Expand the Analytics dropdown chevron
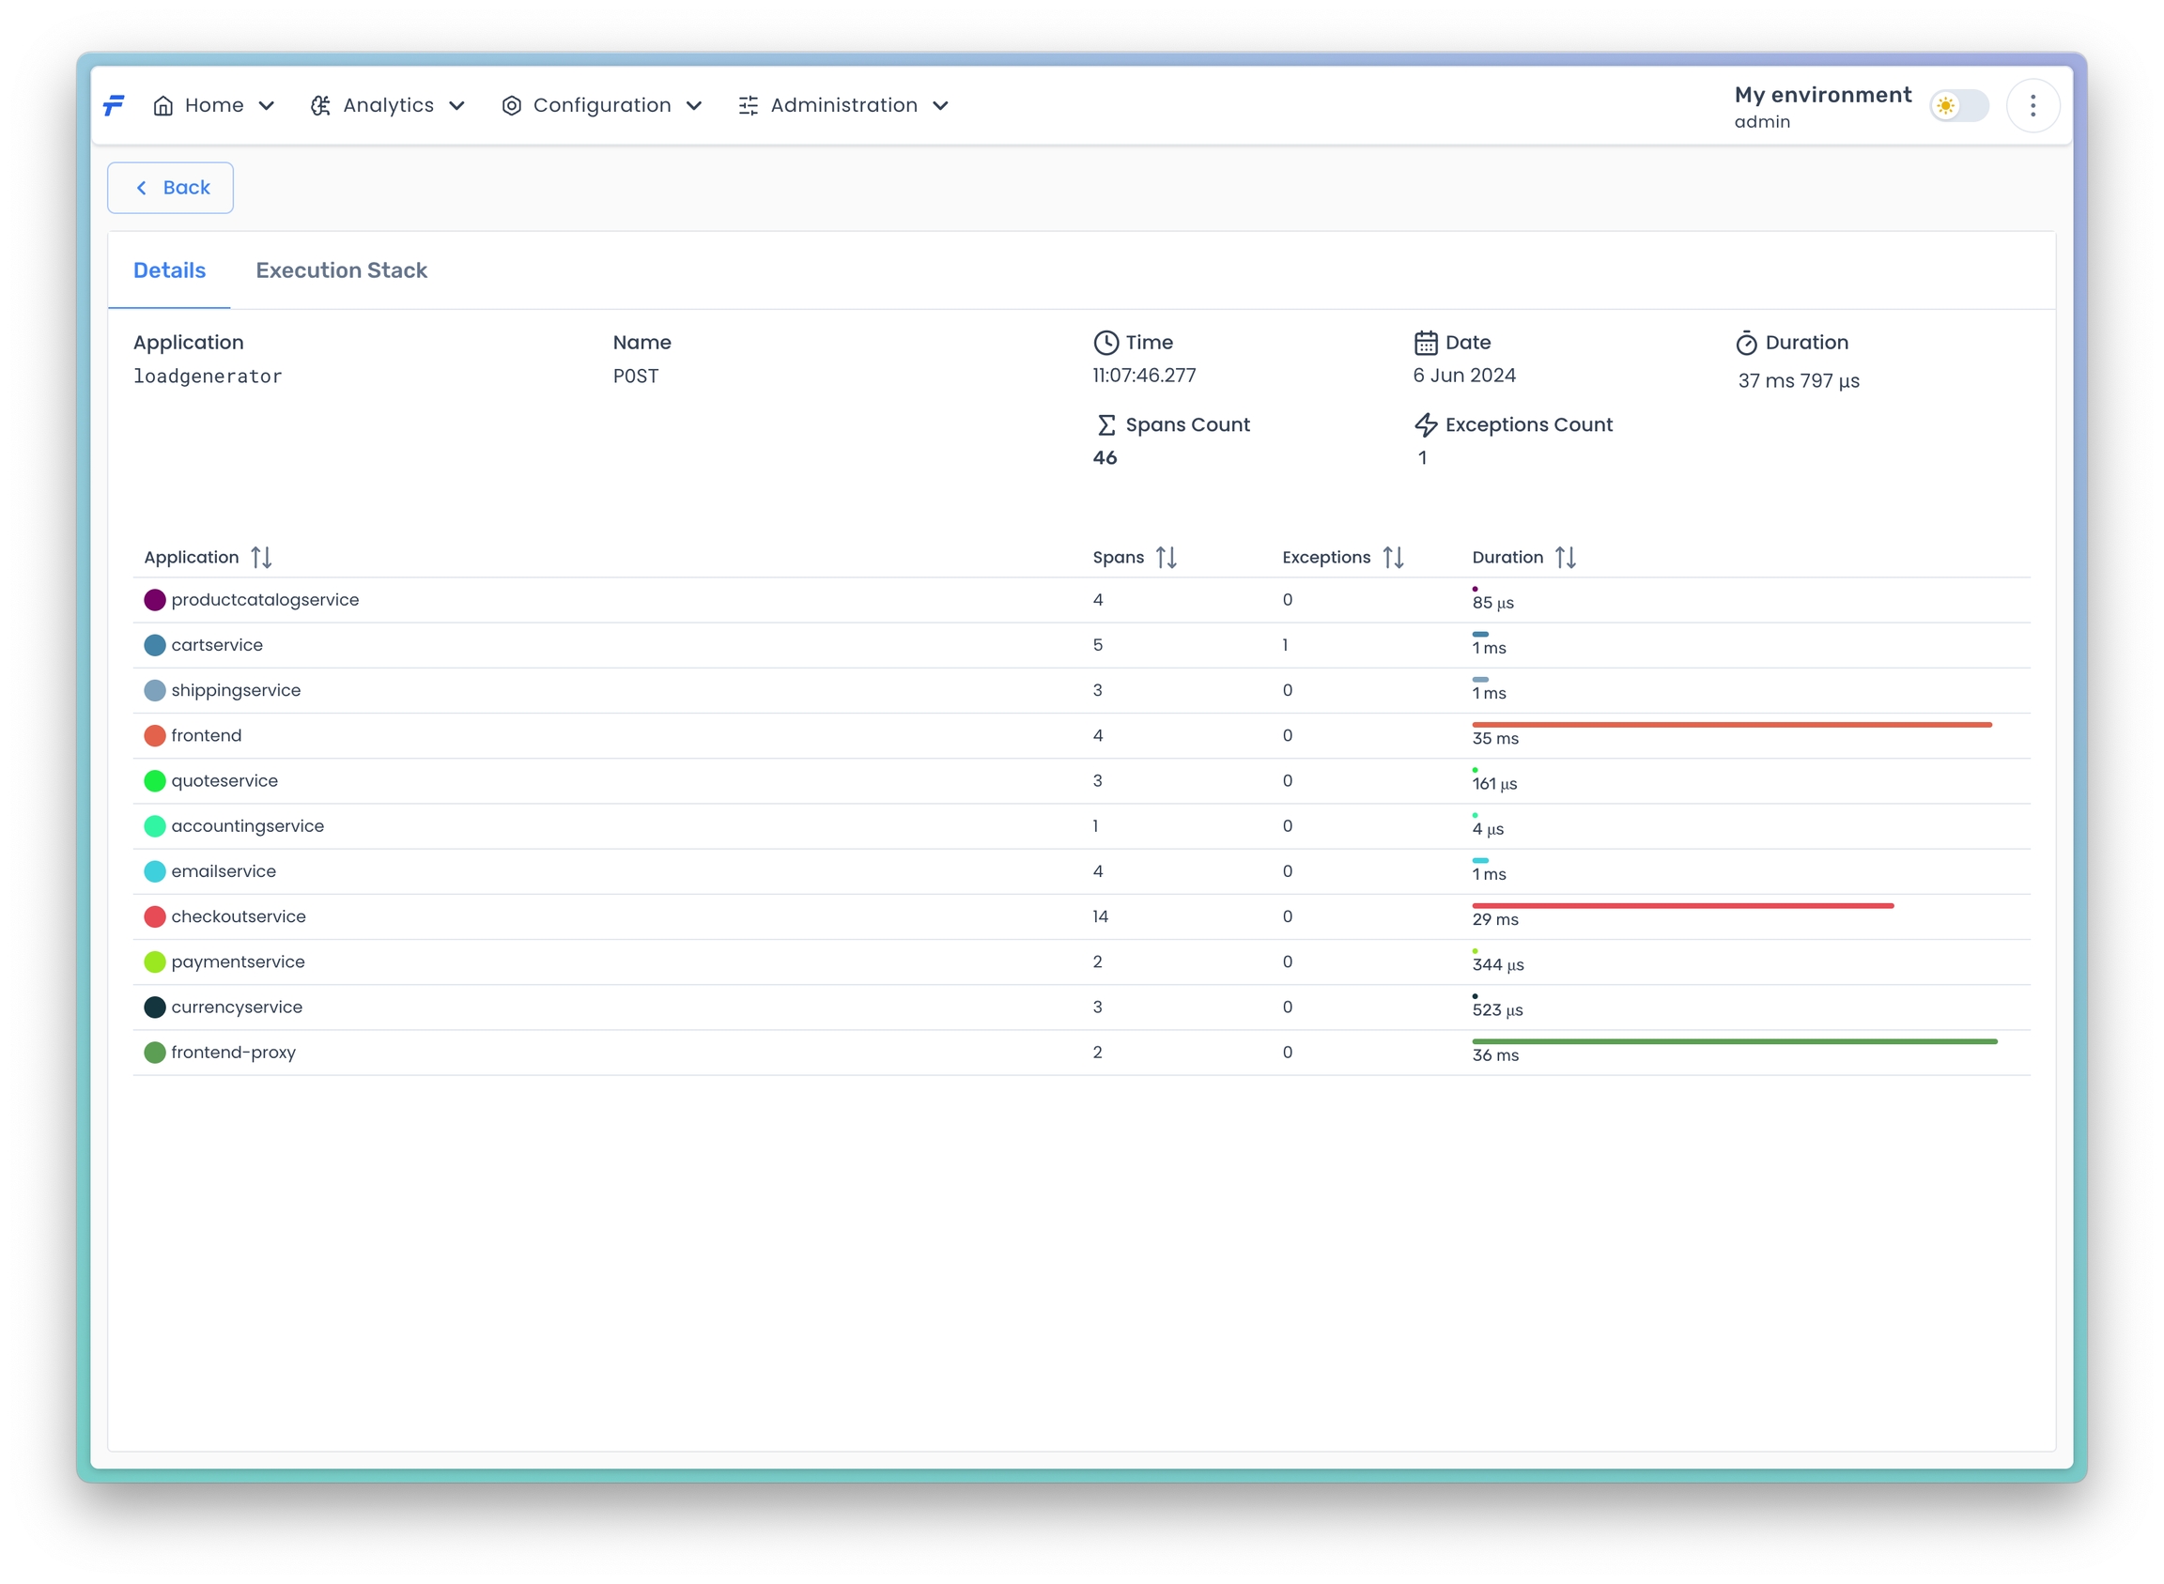 [456, 105]
